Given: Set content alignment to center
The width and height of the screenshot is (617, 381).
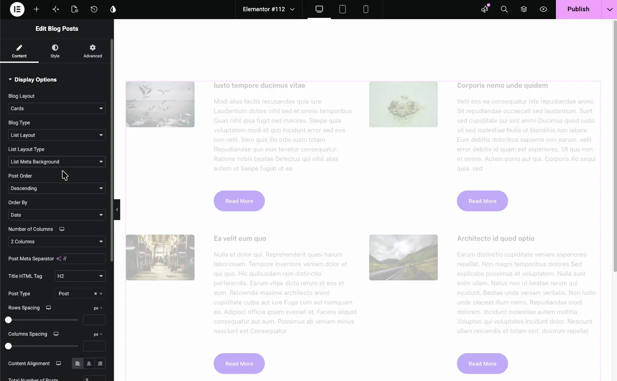Looking at the screenshot, I should coord(89,364).
